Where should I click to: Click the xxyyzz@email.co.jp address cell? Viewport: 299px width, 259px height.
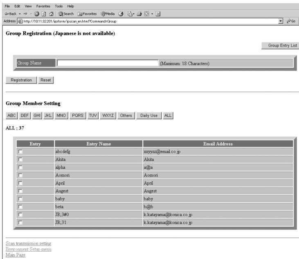click(218, 152)
